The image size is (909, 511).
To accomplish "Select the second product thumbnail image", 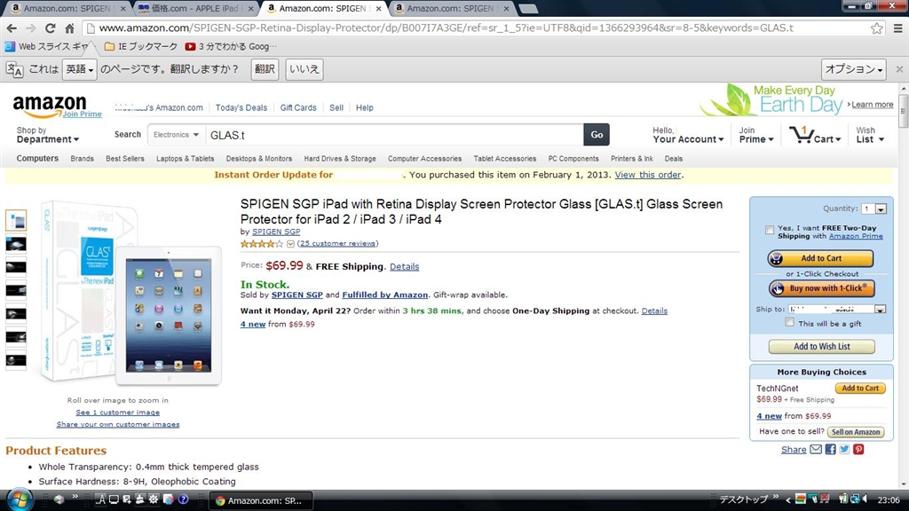I will coord(16,244).
